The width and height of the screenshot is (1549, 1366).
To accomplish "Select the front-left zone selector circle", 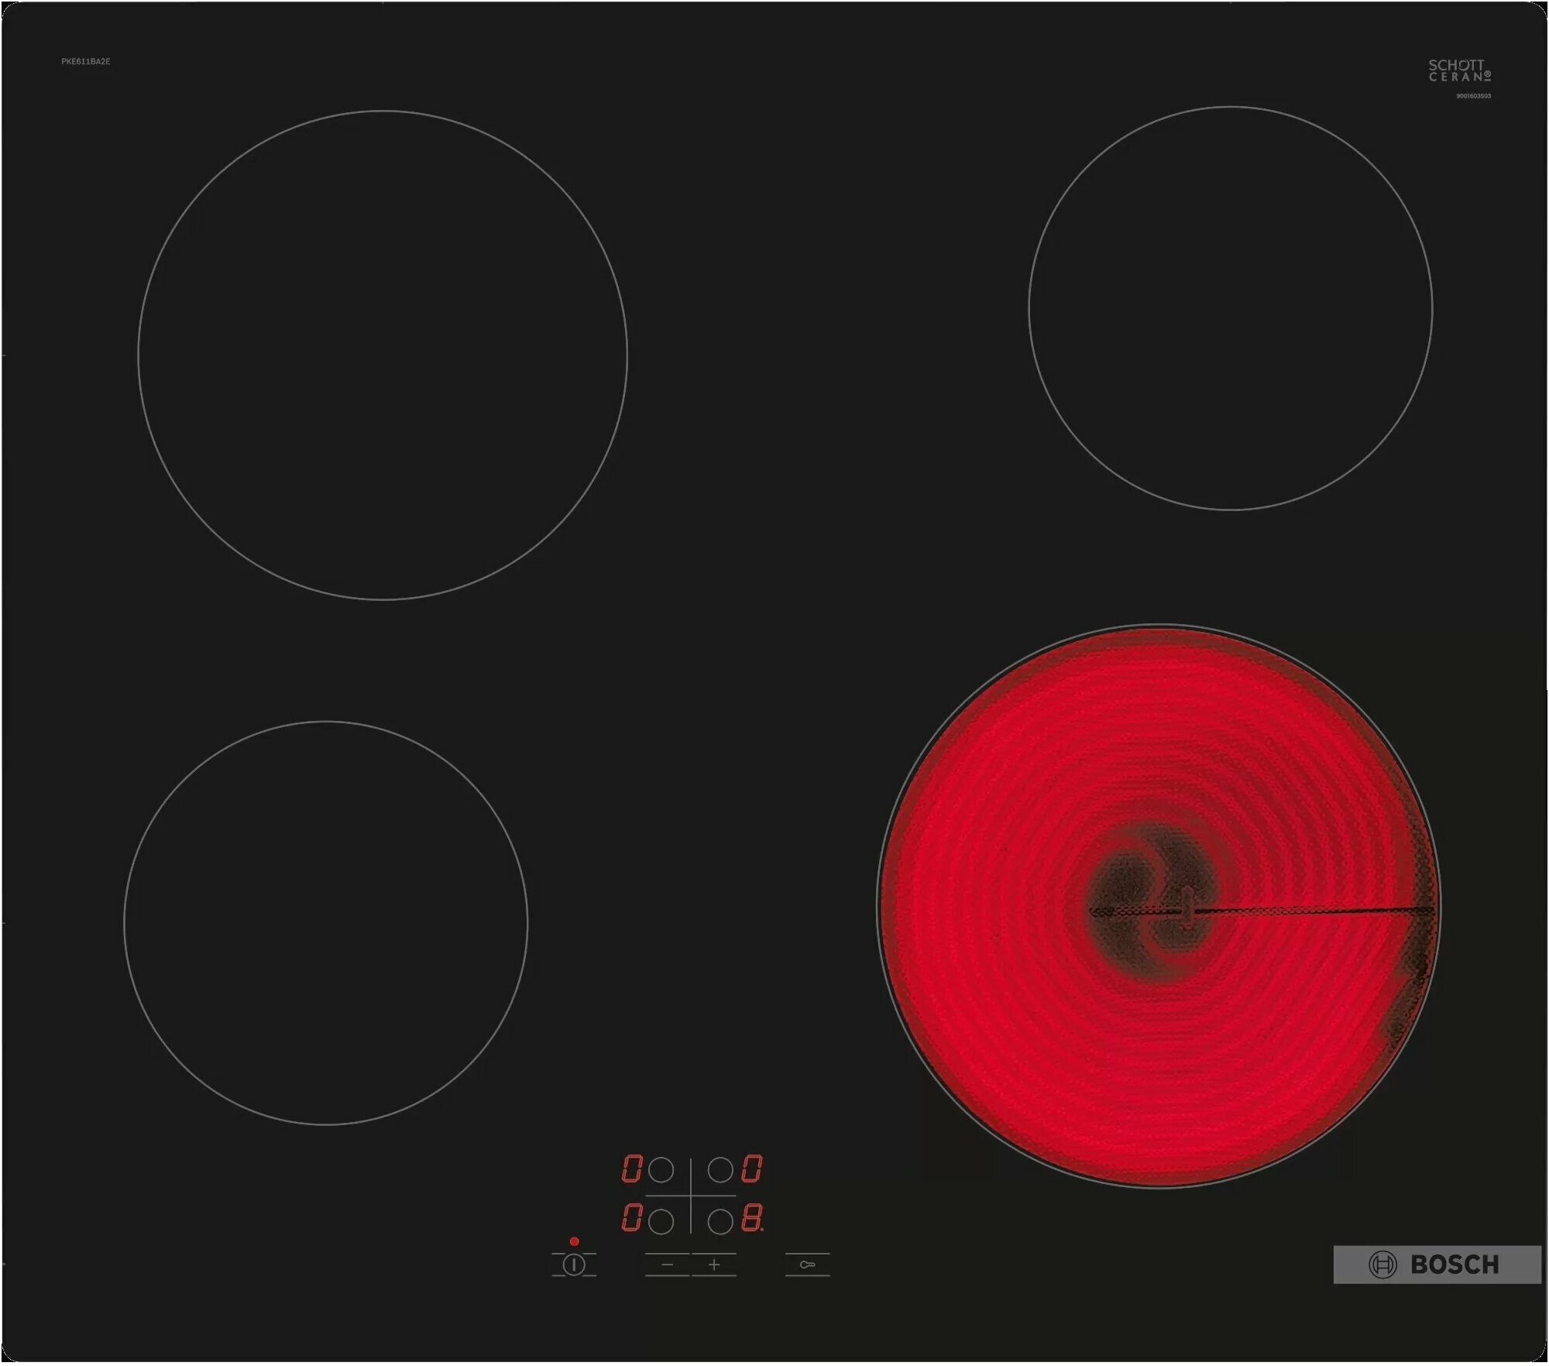I will coord(660,1222).
